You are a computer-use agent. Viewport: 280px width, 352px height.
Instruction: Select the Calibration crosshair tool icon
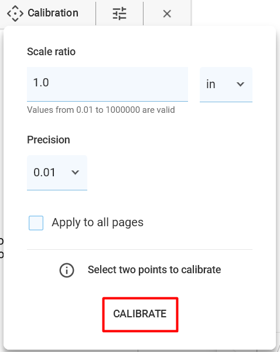coord(15,14)
